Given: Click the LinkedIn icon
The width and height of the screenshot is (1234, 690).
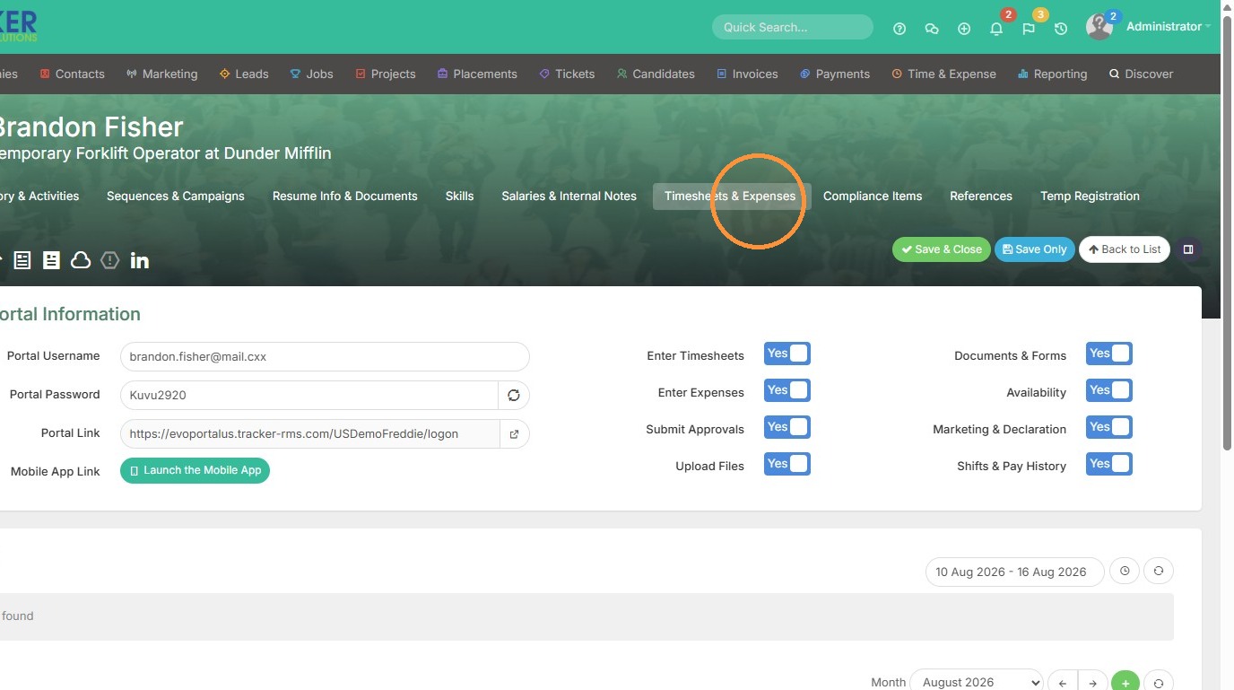Looking at the screenshot, I should click(x=139, y=260).
